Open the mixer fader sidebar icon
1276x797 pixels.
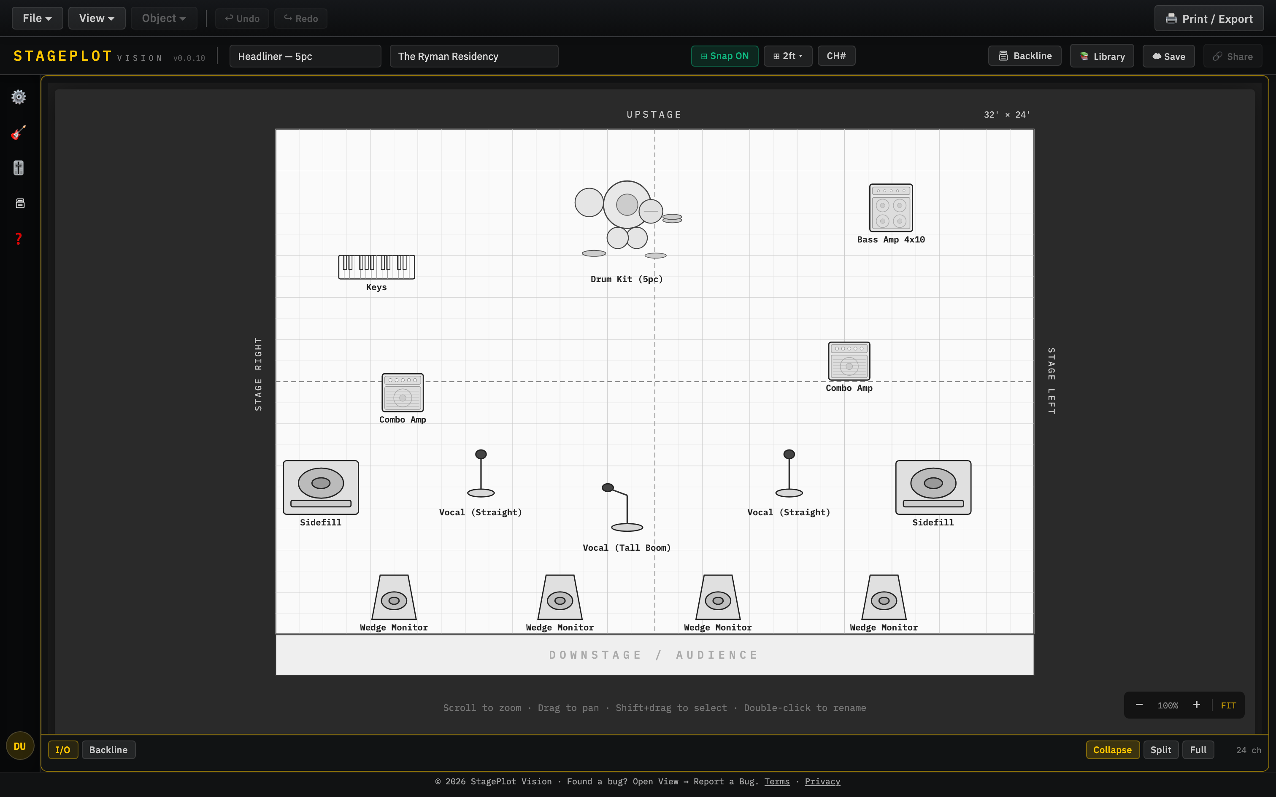[x=19, y=168]
